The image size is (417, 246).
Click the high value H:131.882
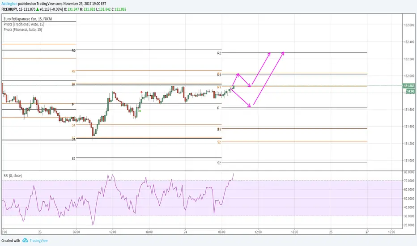pyautogui.click(x=88, y=9)
